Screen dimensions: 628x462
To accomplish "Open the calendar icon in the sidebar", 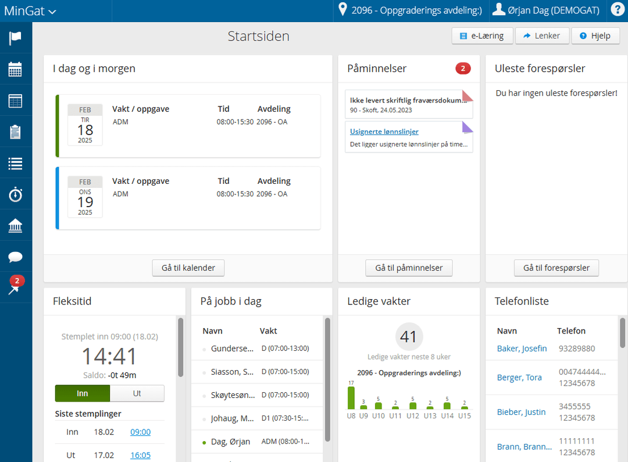I will pyautogui.click(x=15, y=69).
